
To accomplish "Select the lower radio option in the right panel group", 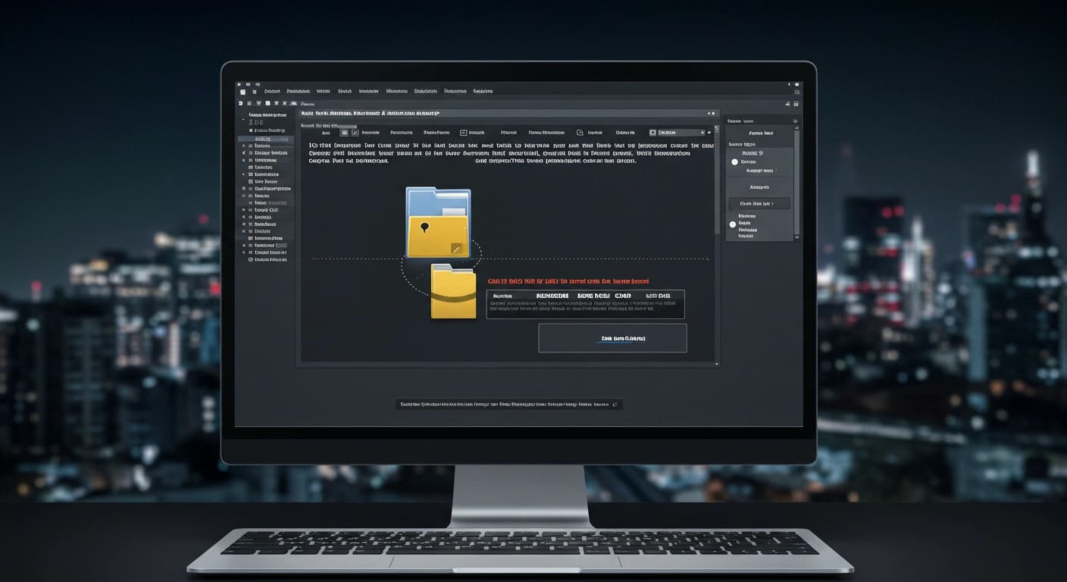I will click(732, 224).
